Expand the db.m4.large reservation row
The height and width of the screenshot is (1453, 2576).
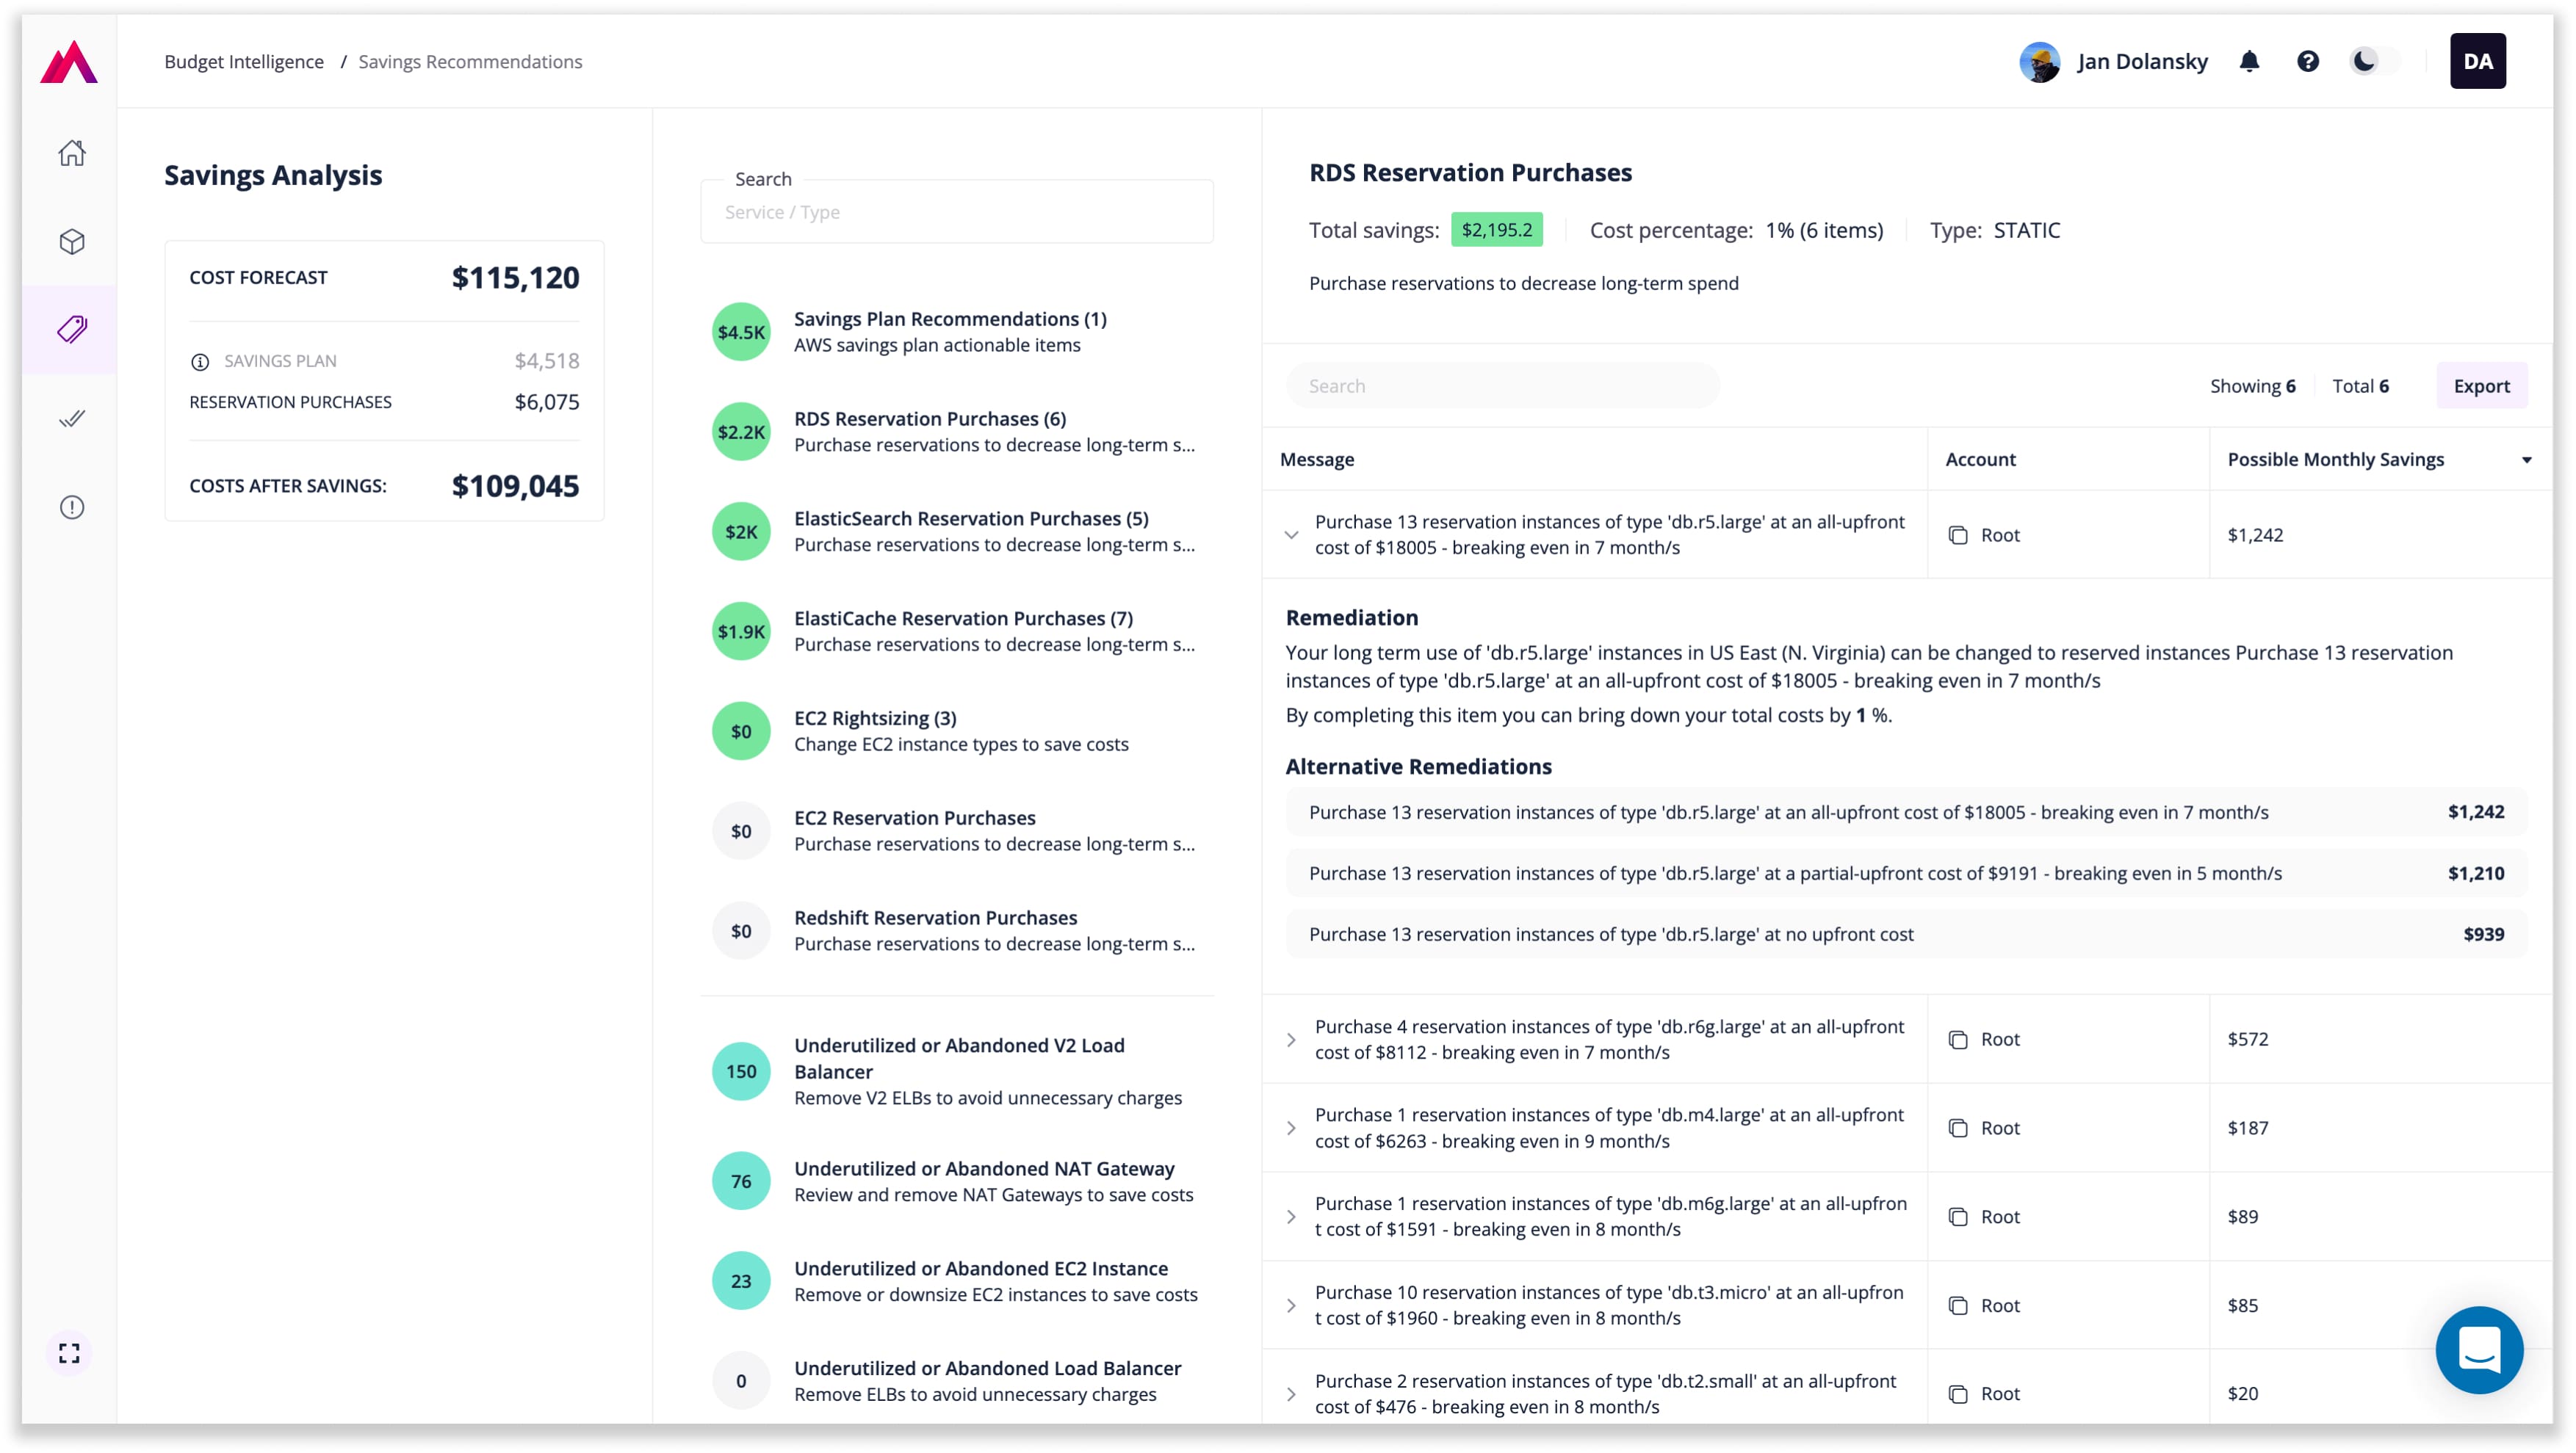pos(1291,1128)
